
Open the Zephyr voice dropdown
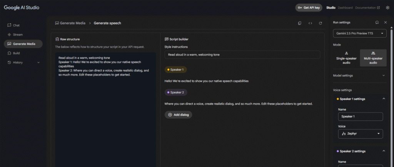tap(361, 134)
